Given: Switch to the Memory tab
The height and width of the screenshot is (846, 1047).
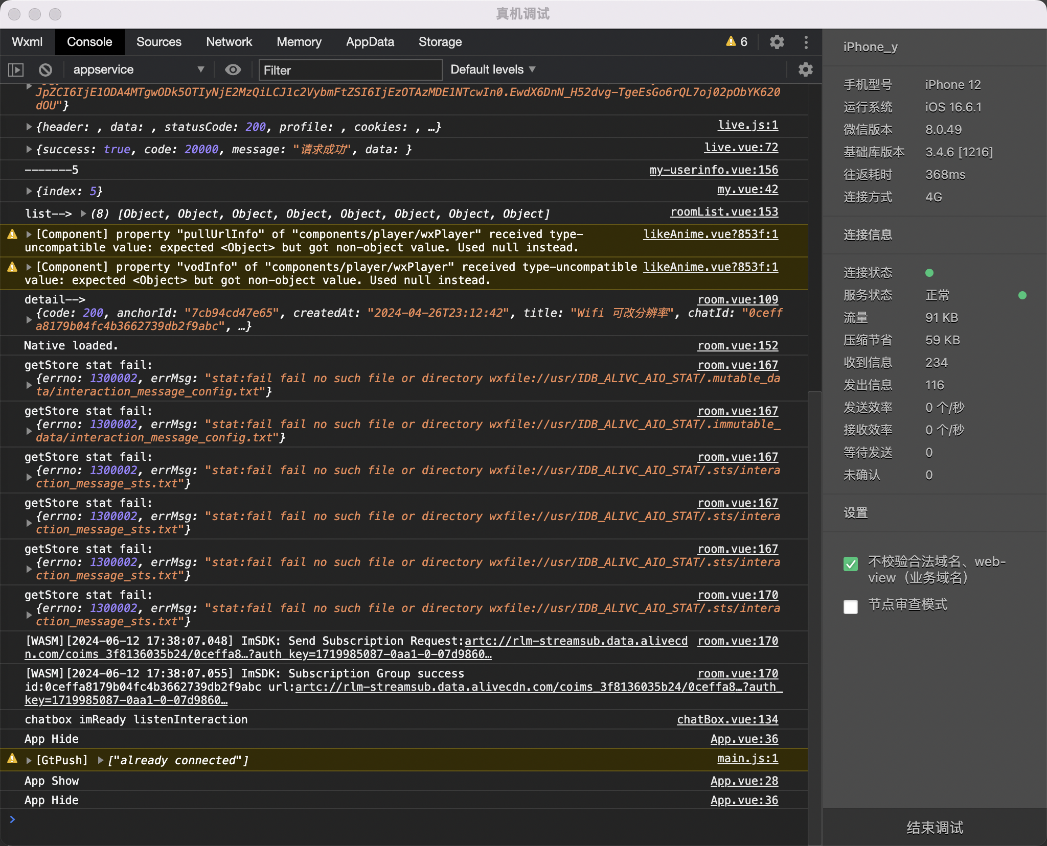Looking at the screenshot, I should tap(299, 42).
